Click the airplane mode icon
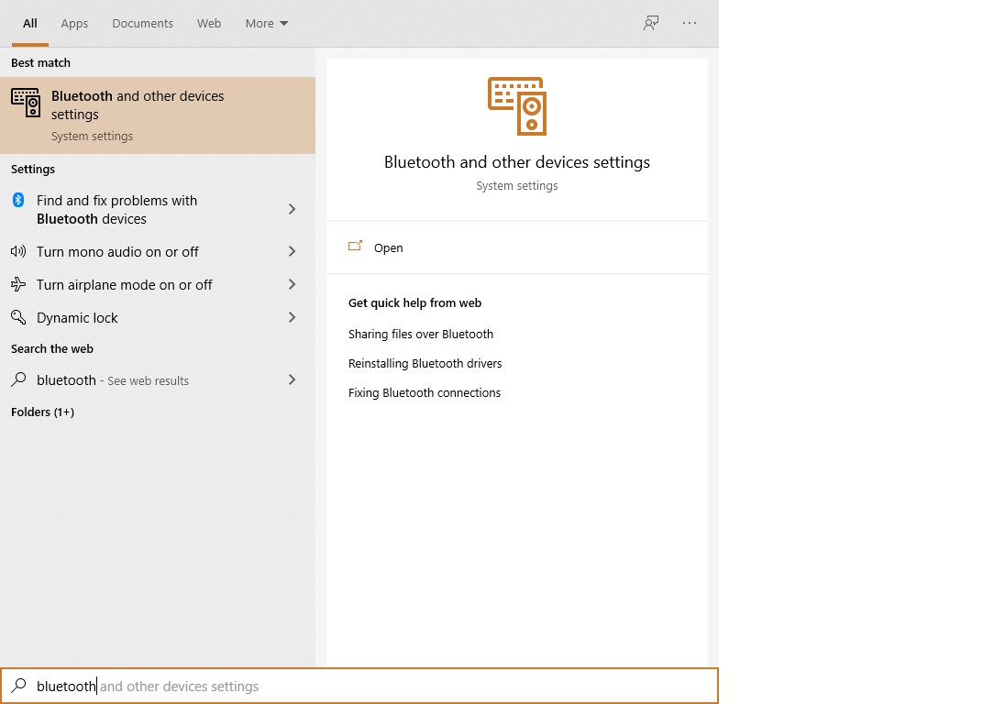 coord(18,284)
